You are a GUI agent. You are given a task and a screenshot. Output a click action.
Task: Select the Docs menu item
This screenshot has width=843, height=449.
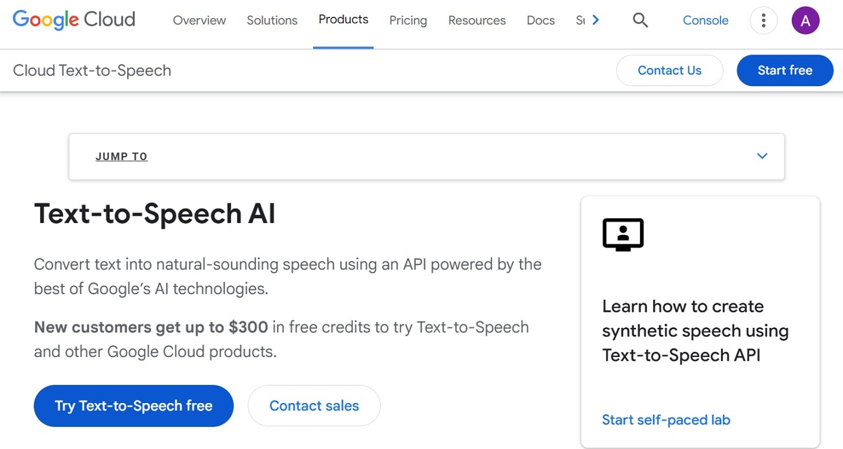coord(540,20)
